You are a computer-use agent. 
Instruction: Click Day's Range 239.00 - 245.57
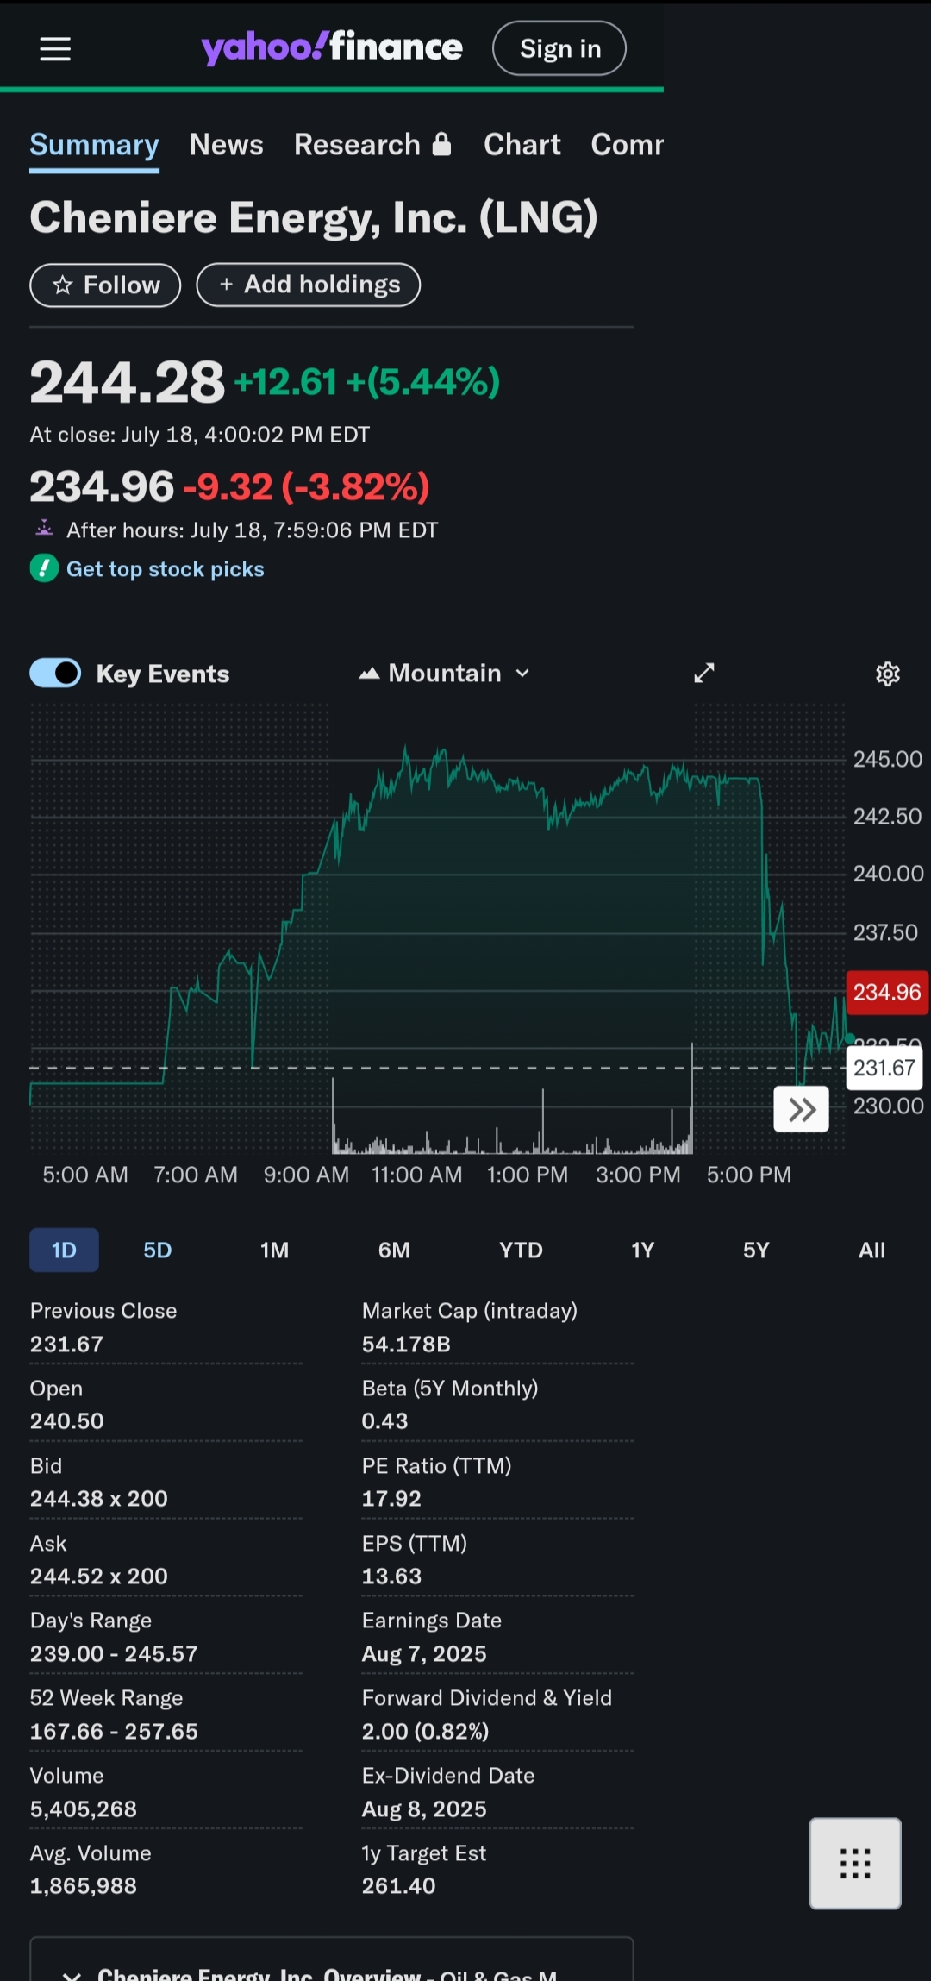[114, 1653]
